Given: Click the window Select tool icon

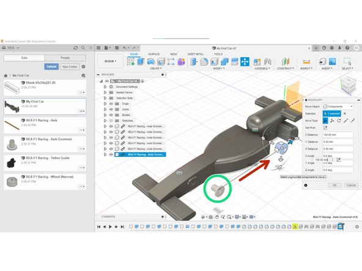Looking at the screenshot, I should click(347, 62).
